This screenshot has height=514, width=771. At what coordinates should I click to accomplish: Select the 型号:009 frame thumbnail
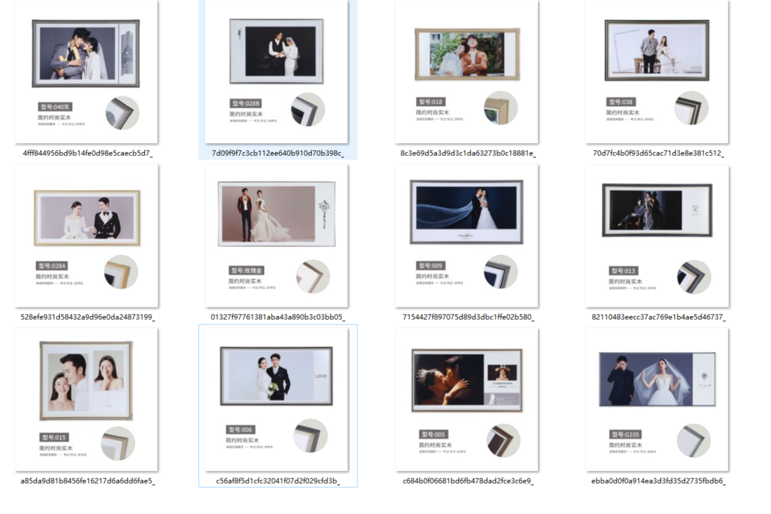(466, 236)
